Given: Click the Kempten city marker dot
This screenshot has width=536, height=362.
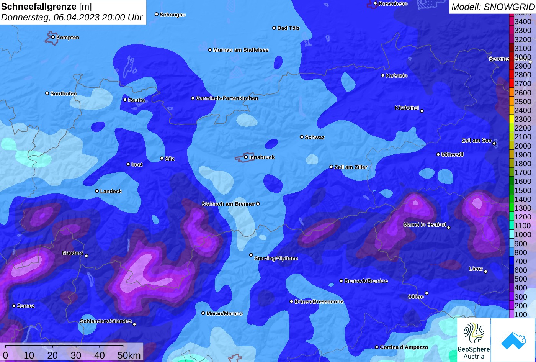Looking at the screenshot, I should pyautogui.click(x=53, y=37).
